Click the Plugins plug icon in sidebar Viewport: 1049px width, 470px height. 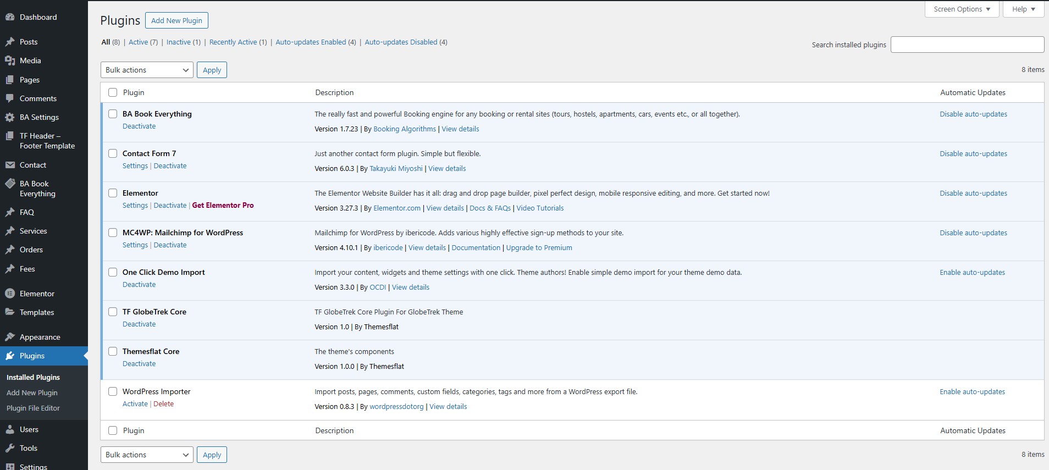click(9, 356)
